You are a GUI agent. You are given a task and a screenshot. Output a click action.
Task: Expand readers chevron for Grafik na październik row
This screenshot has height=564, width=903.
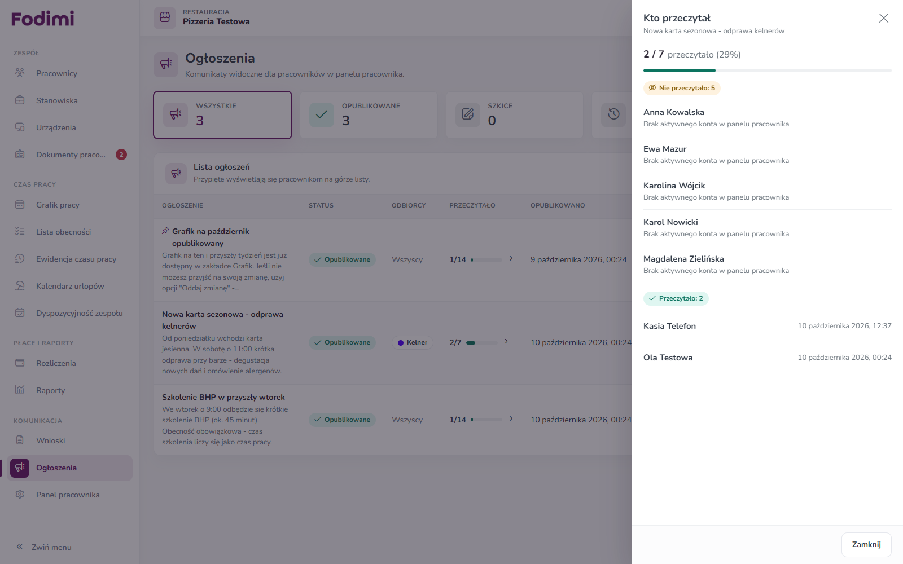[511, 259]
